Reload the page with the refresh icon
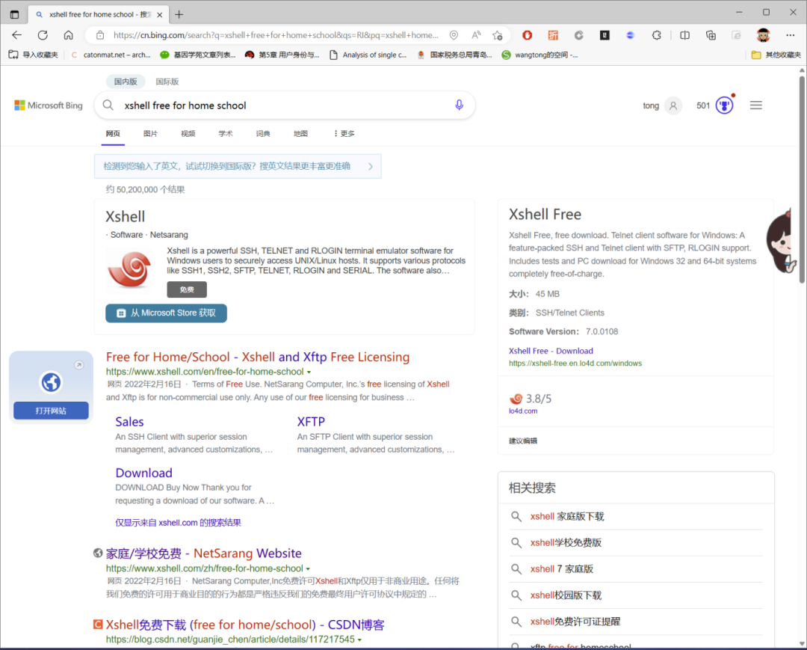The height and width of the screenshot is (650, 807). 43,35
